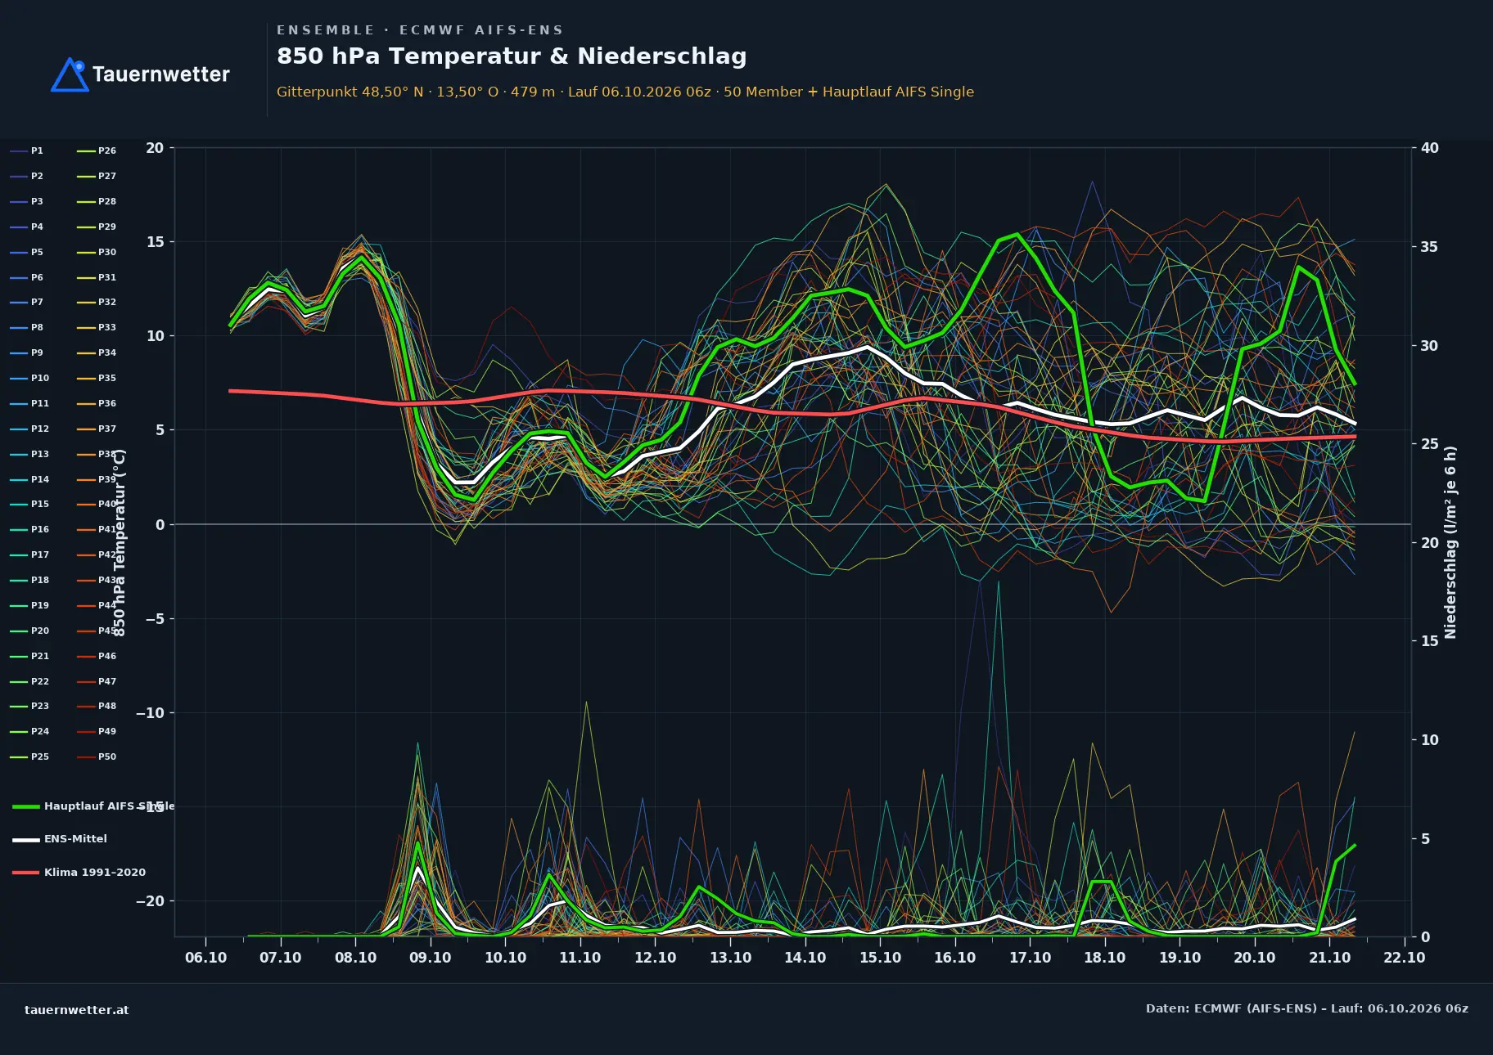
Task: Click the 'Niederschlag (l/m² je 6 h)' axis title
Action: click(x=1450, y=542)
